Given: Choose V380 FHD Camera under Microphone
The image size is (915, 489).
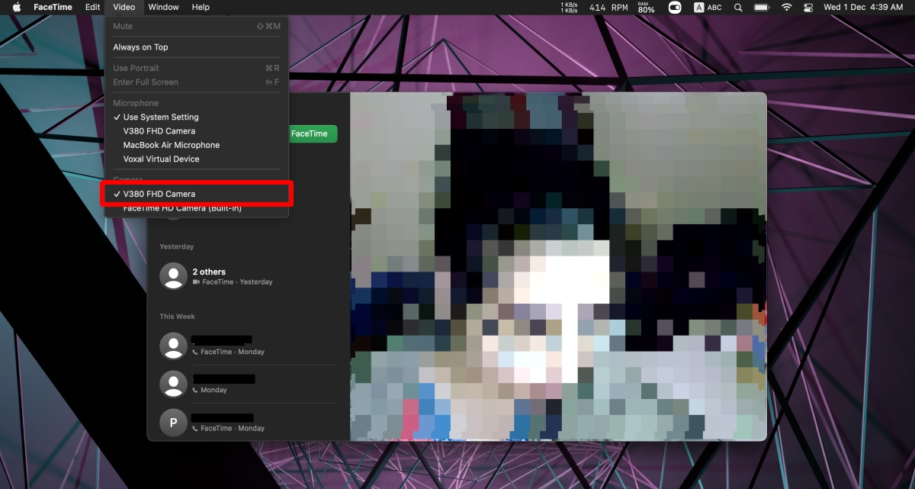Looking at the screenshot, I should click(x=197, y=131).
